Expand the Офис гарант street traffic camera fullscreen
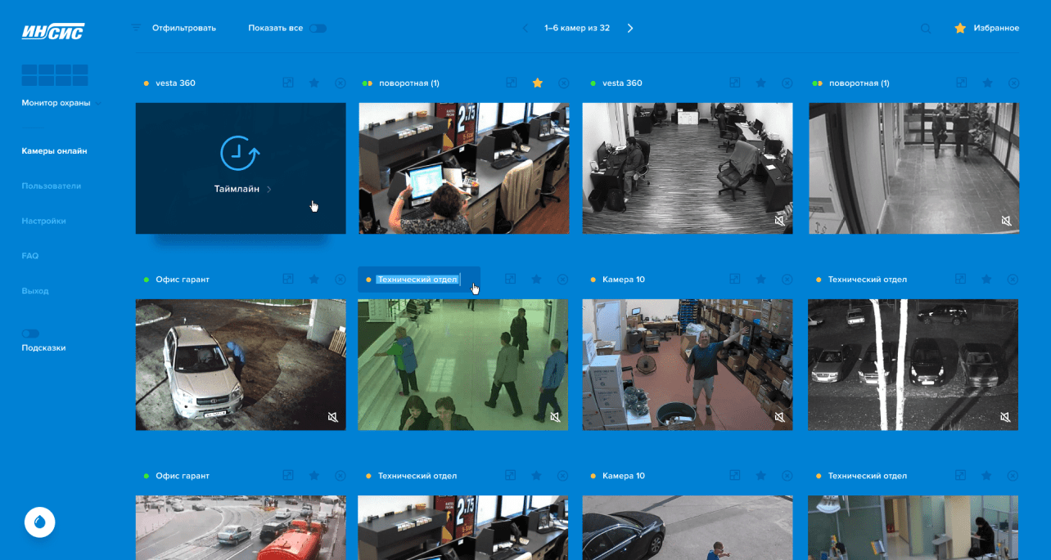The height and width of the screenshot is (560, 1051). [x=287, y=476]
